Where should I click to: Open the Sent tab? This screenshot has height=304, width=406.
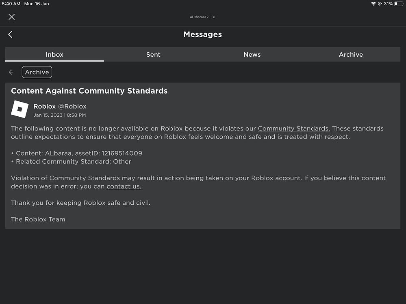[153, 54]
